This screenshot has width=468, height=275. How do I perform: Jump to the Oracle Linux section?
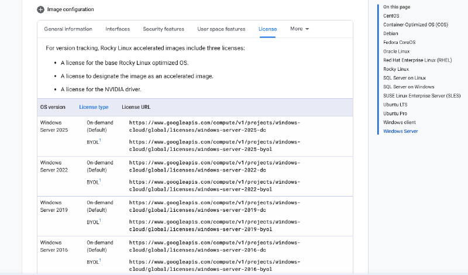click(x=397, y=51)
